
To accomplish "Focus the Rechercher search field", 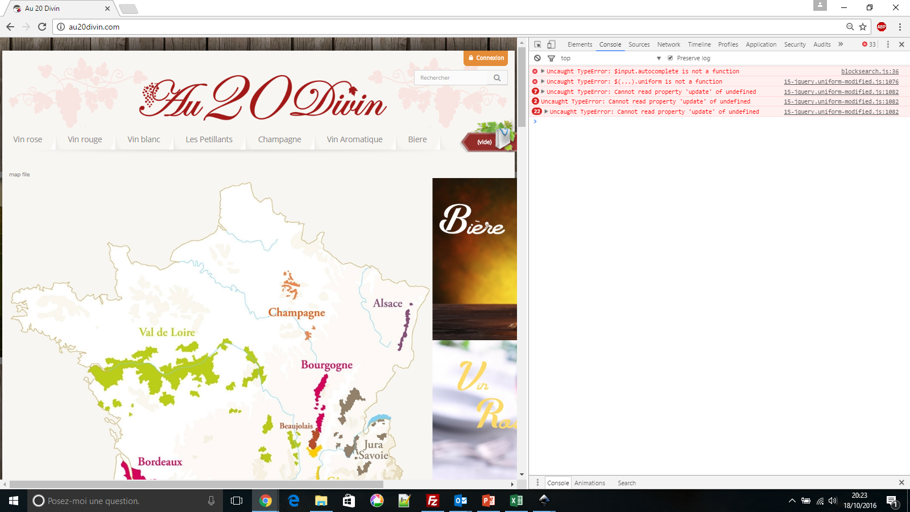I will (x=452, y=78).
